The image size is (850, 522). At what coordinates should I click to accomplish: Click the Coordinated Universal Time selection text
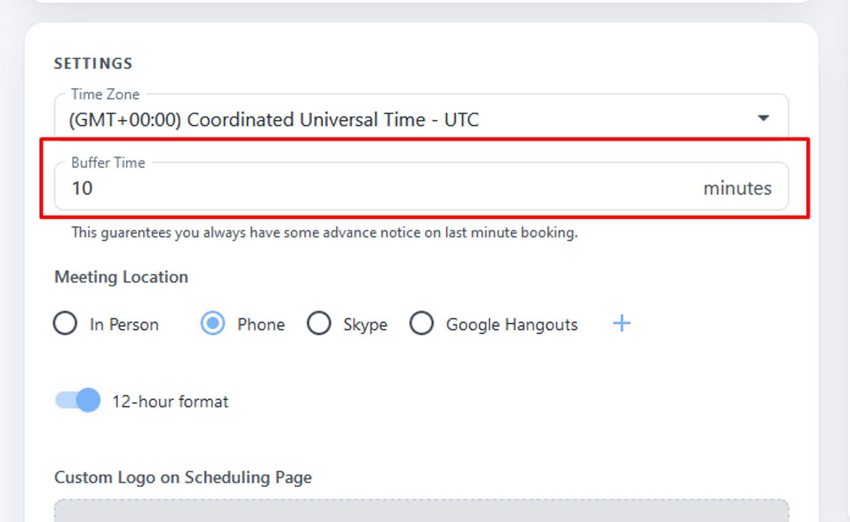[273, 120]
